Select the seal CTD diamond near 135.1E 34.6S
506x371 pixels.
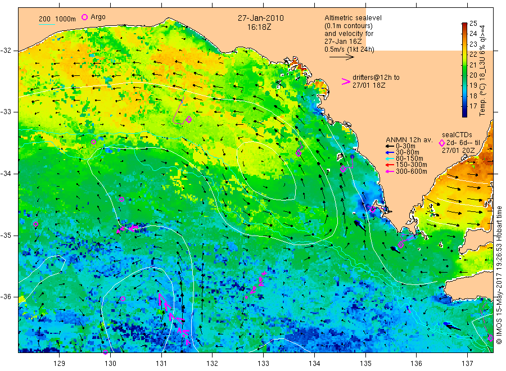tap(373, 209)
